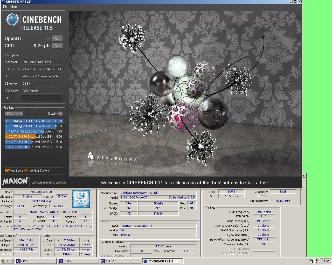Click the Z170X-SOC Force-CF model value
The image size is (332, 265).
144,198
